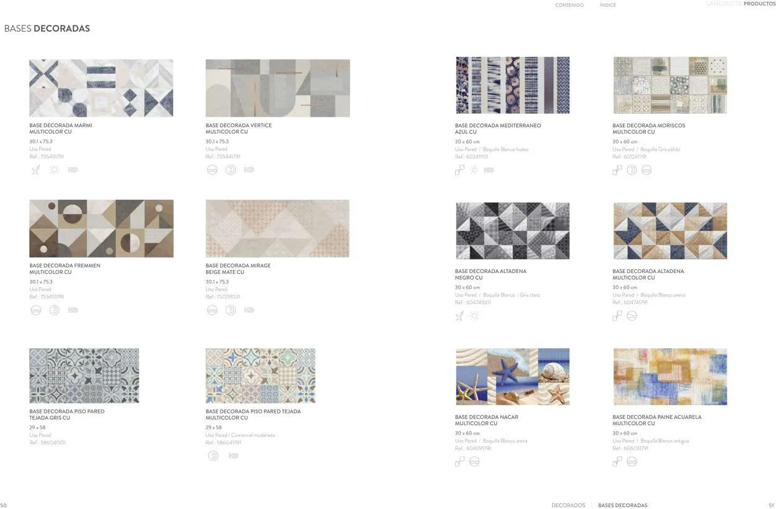Screen dimensions: 777x509
Task: Click the wave circle icon under Fremmen Multicolor
Action: (x=36, y=310)
